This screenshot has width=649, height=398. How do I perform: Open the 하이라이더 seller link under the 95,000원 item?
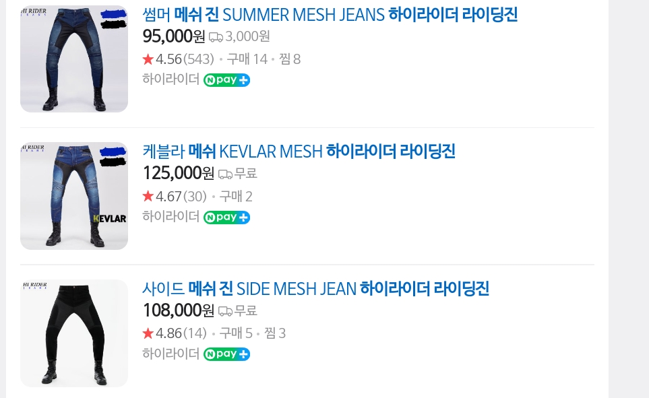[171, 79]
